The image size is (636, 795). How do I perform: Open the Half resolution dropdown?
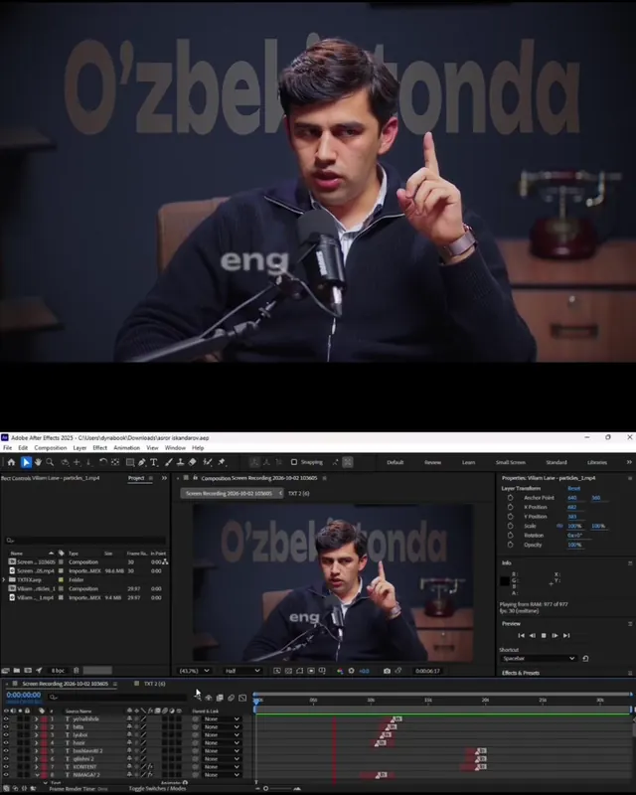click(242, 671)
